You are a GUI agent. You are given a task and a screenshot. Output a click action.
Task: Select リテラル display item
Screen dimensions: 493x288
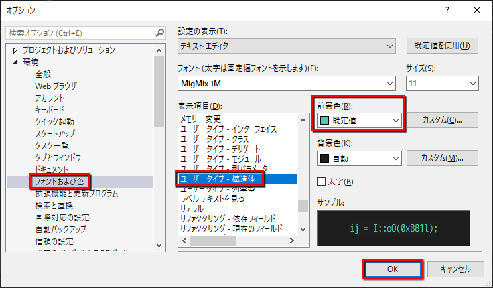tap(192, 209)
